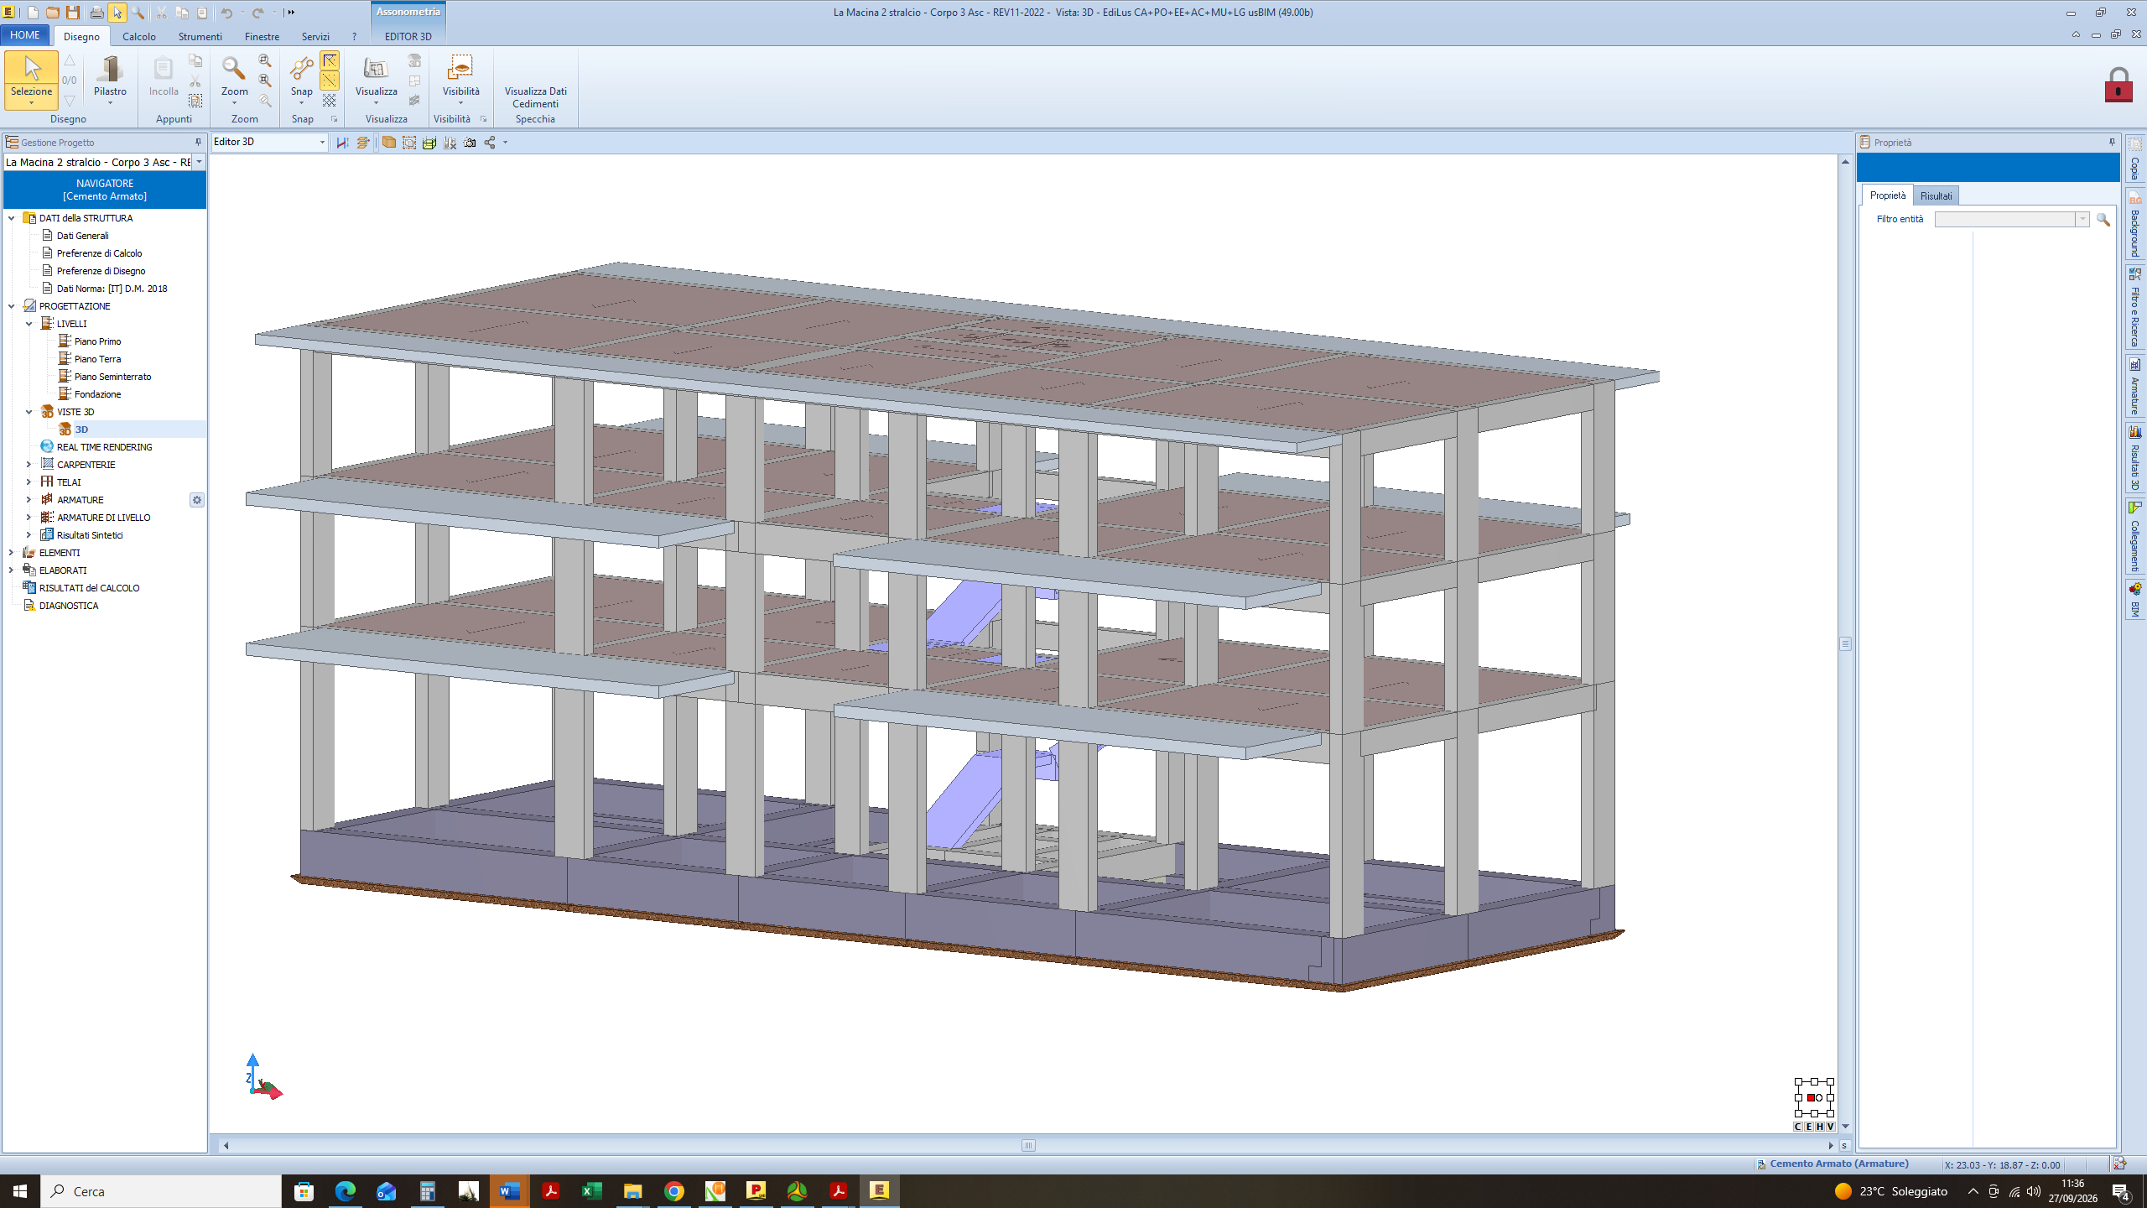Click the solid box render icon

pyautogui.click(x=389, y=143)
